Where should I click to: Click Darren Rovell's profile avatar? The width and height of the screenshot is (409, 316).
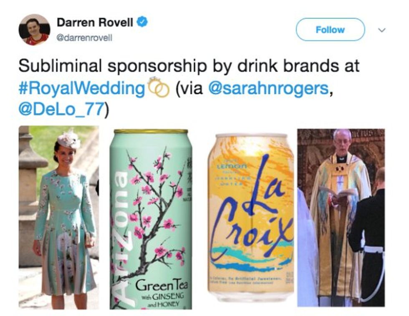pos(34,30)
